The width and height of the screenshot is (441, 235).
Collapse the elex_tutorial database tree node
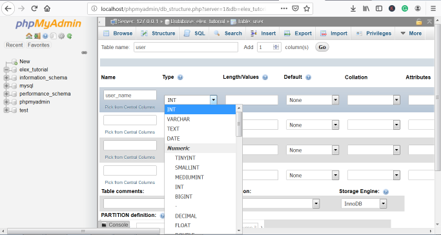click(6, 70)
